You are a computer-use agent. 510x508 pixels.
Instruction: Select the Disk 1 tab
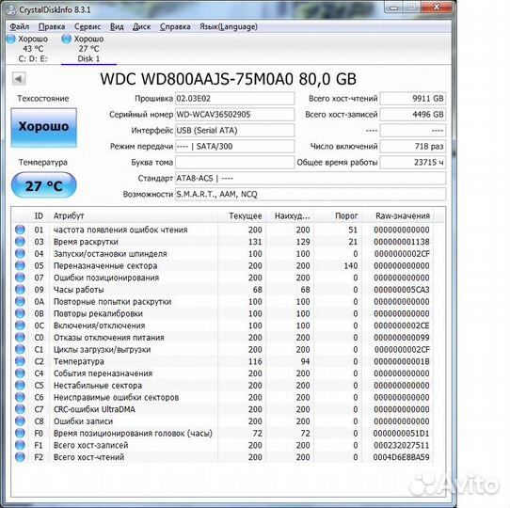[x=88, y=49]
